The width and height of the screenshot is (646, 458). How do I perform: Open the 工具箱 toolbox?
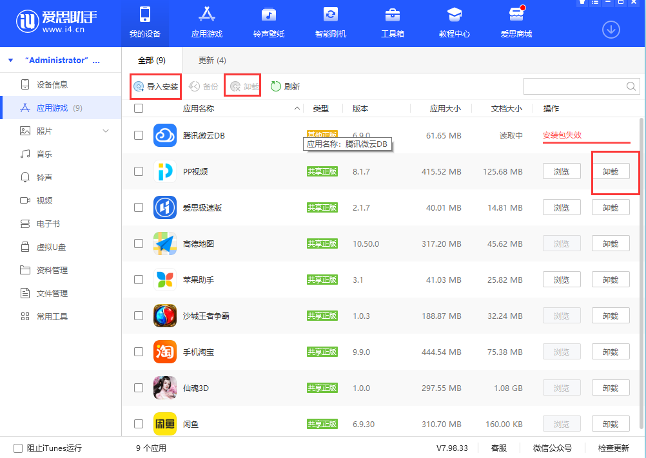pos(392,23)
